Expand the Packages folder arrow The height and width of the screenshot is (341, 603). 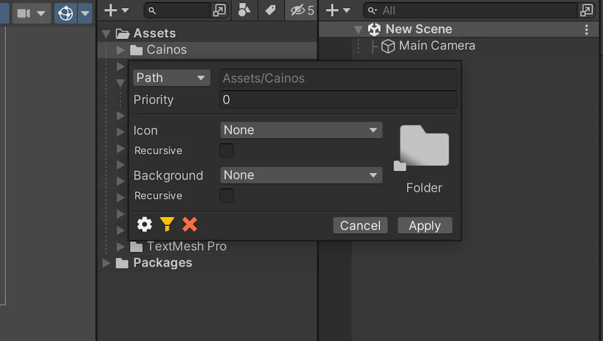(107, 263)
